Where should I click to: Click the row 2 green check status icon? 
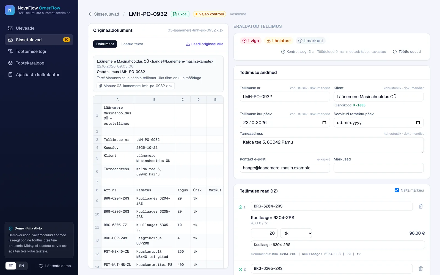point(240,269)
